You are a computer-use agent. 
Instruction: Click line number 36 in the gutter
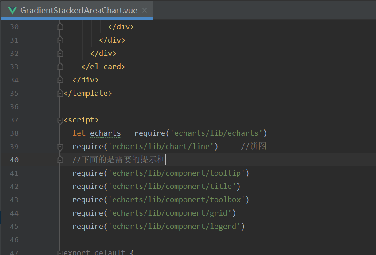click(x=14, y=106)
